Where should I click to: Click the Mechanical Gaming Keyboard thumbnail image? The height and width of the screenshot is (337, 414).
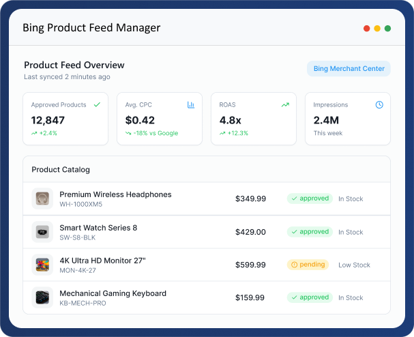(x=42, y=297)
